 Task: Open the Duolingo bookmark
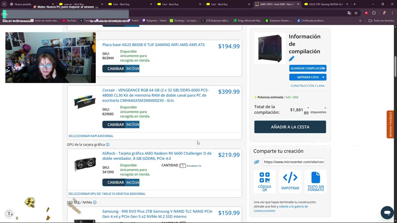point(184,21)
